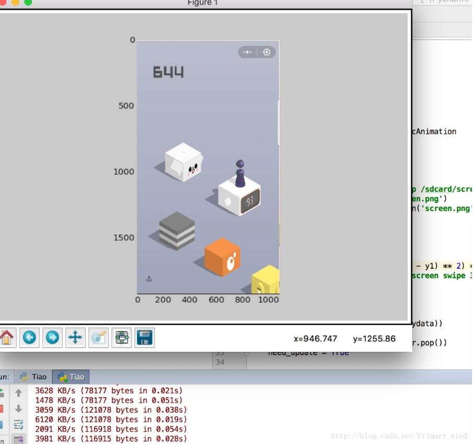Click the share icon in game image
The width and height of the screenshot is (473, 444).
pos(149,279)
